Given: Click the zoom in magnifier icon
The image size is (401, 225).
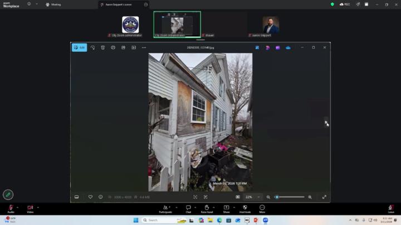Looking at the screenshot, I should (x=310, y=197).
